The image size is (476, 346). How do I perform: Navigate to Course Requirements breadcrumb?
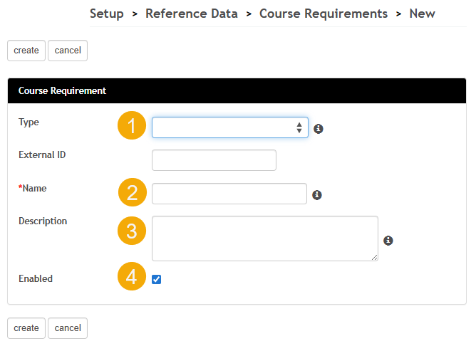click(x=324, y=14)
